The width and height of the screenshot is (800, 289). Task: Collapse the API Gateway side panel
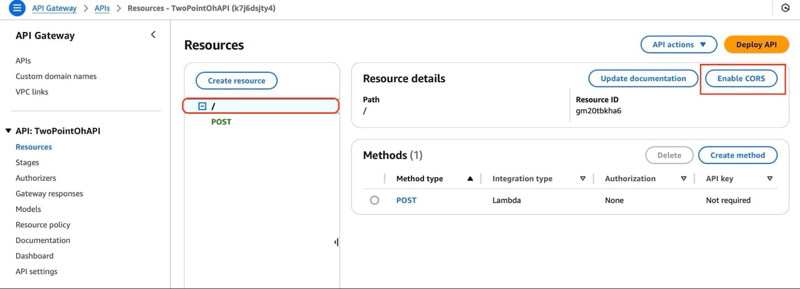coord(153,35)
